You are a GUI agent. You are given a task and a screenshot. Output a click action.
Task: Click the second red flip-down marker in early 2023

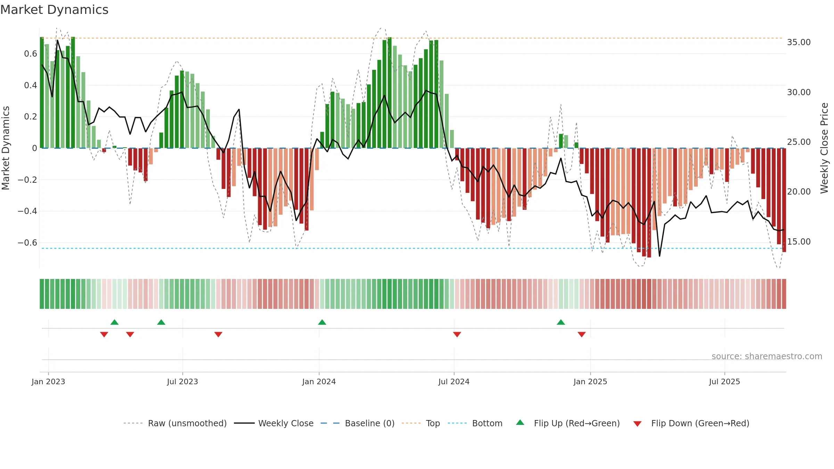coord(130,334)
